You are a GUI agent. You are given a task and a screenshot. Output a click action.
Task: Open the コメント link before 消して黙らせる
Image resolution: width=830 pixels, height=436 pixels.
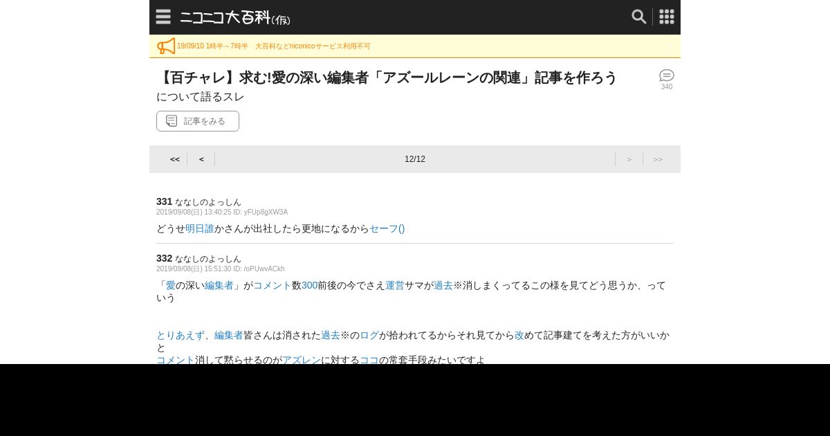(x=176, y=360)
